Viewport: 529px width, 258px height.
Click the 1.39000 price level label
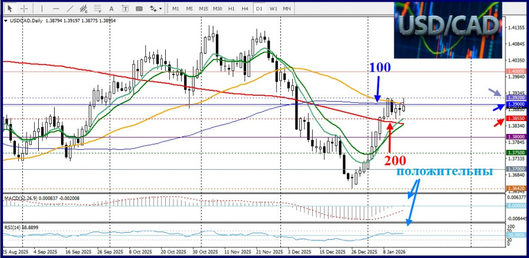515,105
